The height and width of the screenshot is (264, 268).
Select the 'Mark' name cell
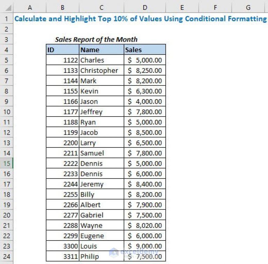tap(102, 81)
